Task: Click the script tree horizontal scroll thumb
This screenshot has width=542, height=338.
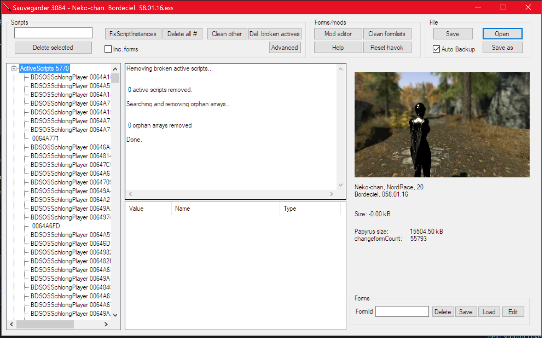Action: [x=45, y=324]
